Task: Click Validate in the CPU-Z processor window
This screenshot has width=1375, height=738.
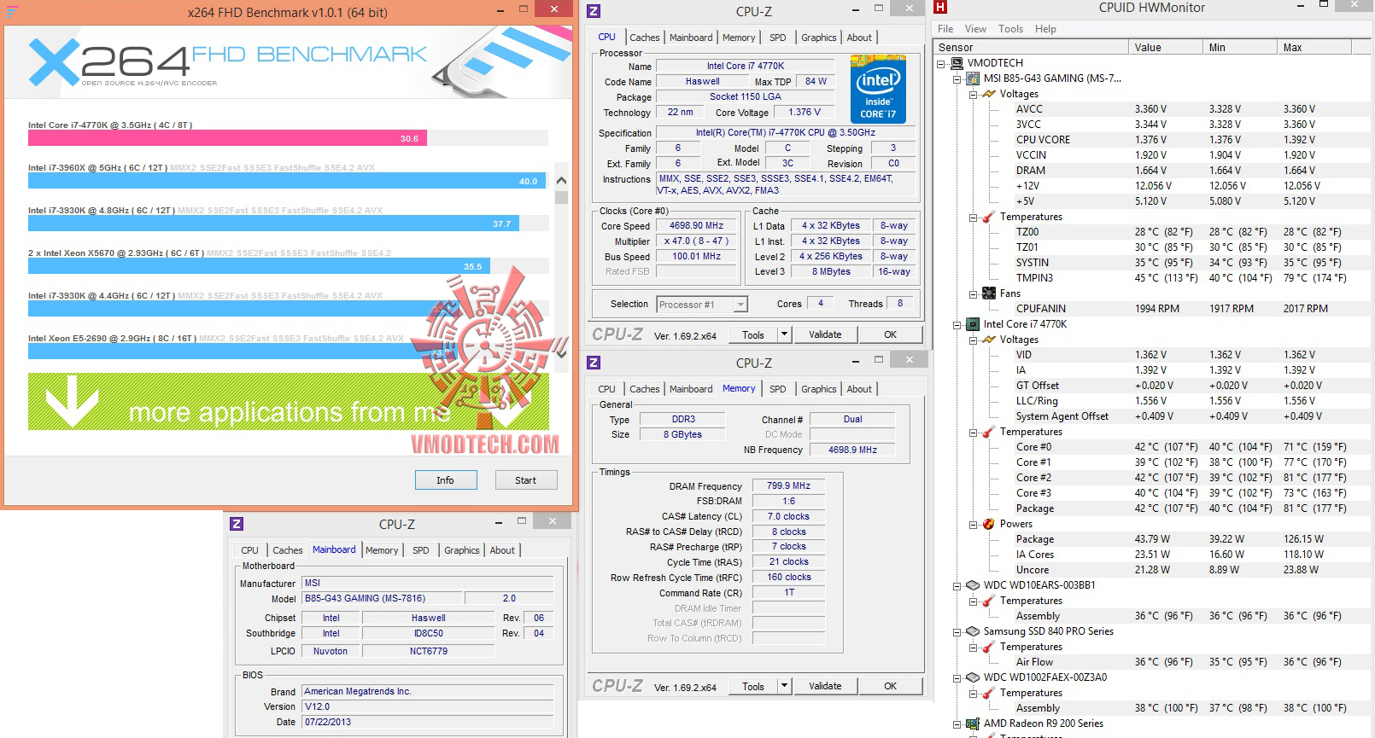Action: tap(825, 334)
